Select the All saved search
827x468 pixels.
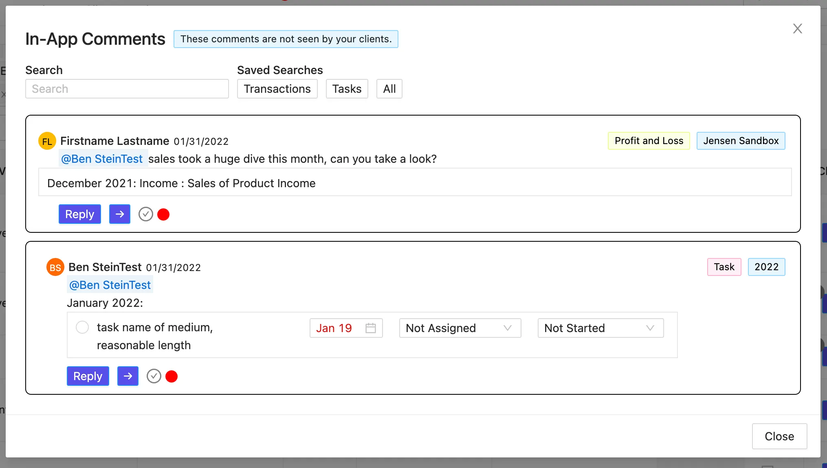[389, 89]
